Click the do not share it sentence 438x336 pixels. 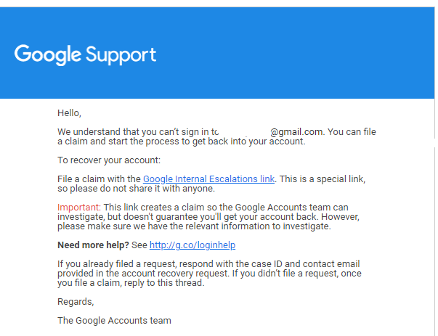pyautogui.click(x=137, y=189)
